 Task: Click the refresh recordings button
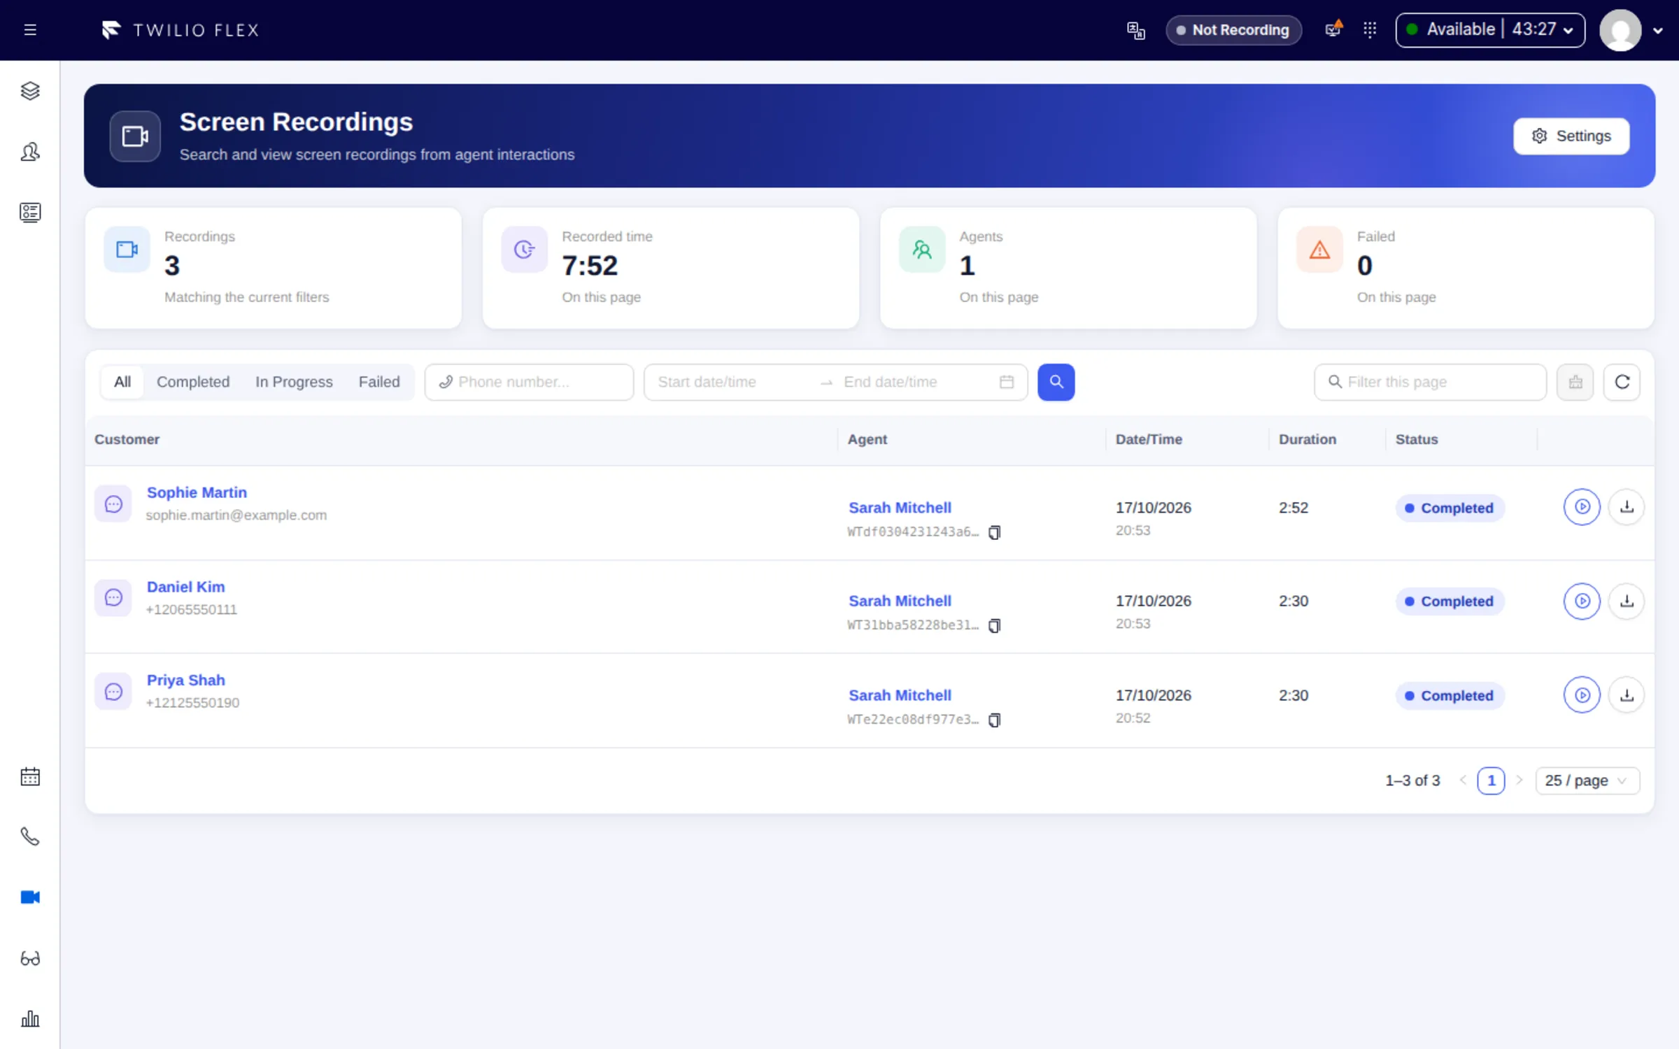(x=1622, y=382)
